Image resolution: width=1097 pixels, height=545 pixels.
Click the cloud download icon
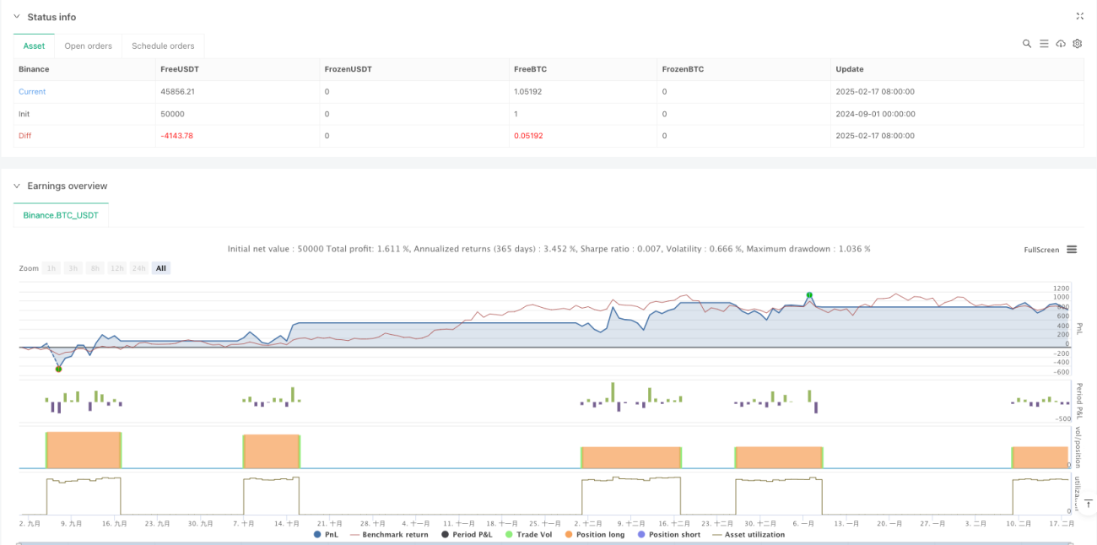[1061, 44]
